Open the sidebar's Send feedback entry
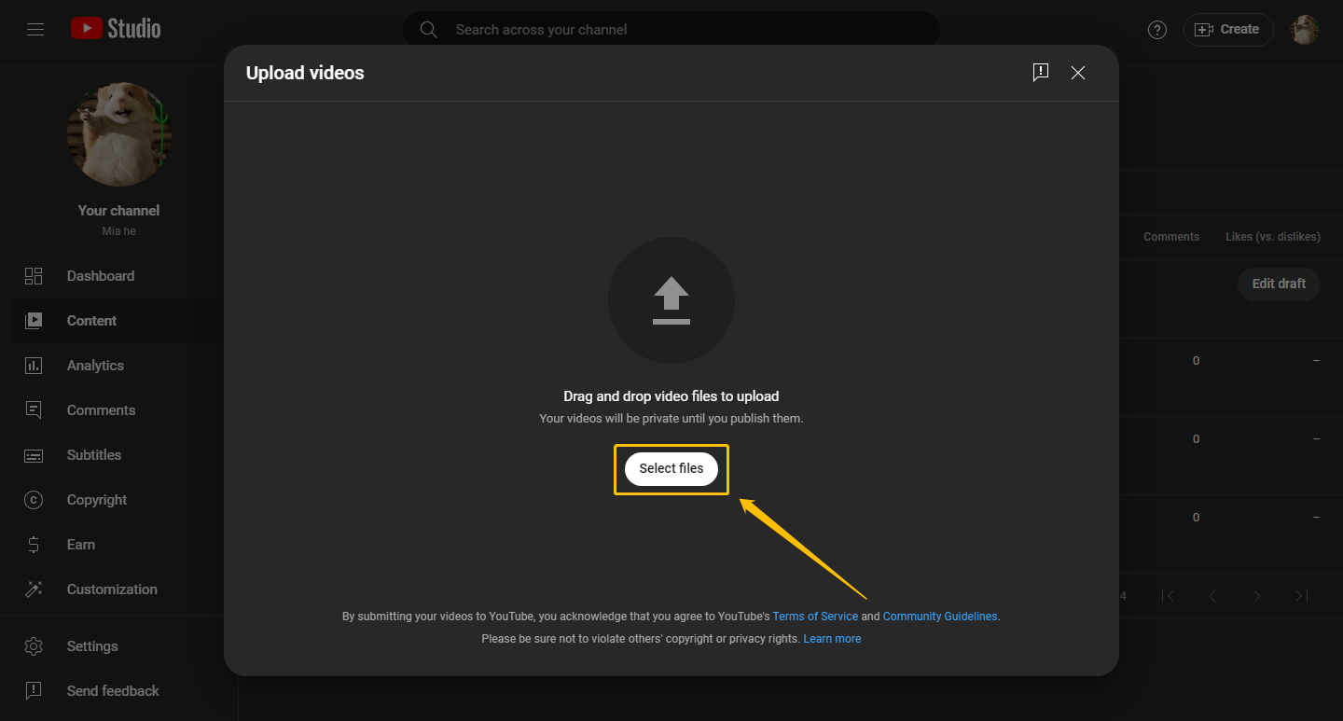 pyautogui.click(x=113, y=691)
